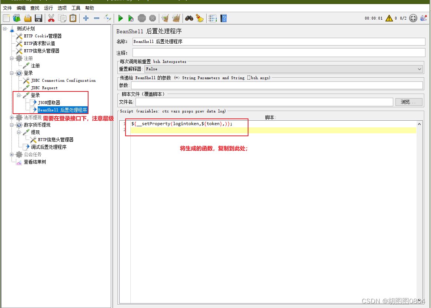Select the 查看结果树 tree item
This screenshot has height=308, width=431.
35,162
